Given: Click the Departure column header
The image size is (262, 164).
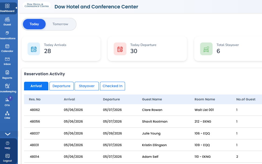Looking at the screenshot, I should 111,99.
